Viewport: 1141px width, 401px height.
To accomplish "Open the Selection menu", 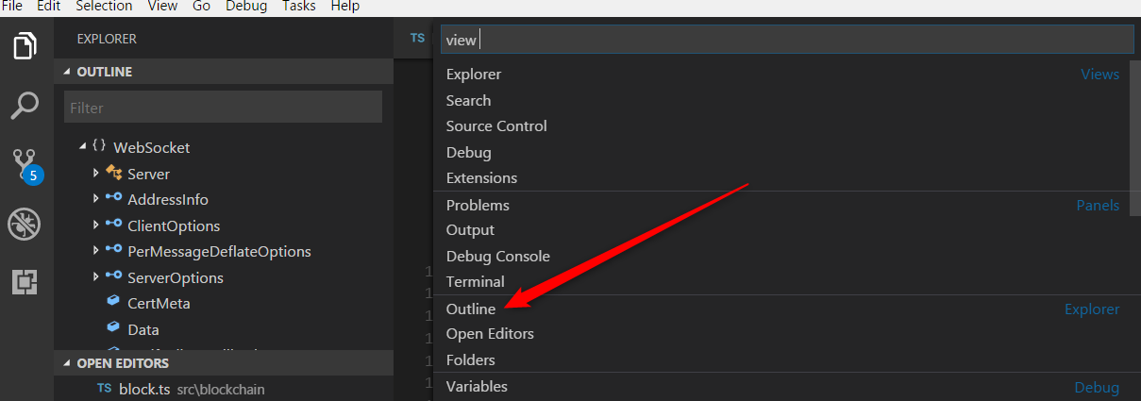I will pos(104,7).
